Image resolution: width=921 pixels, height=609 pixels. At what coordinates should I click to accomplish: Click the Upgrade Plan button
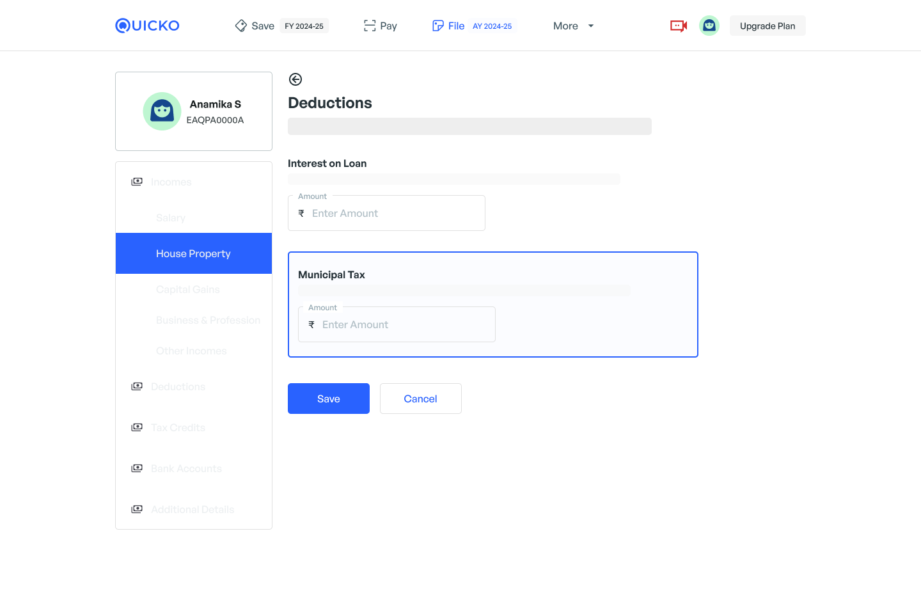click(x=767, y=26)
